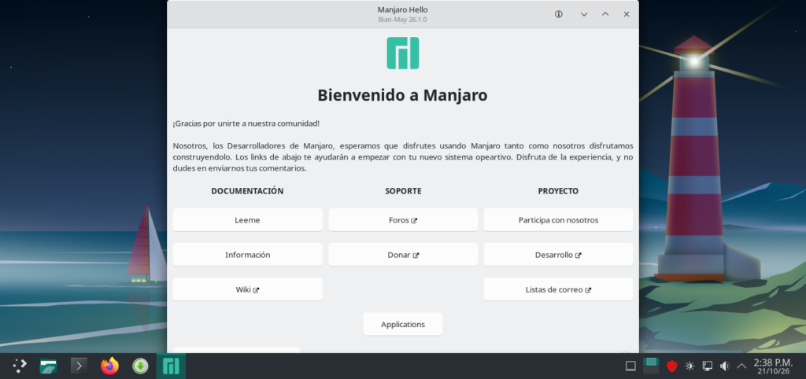
Task: Expand hidden system tray icons
Action: (x=741, y=366)
